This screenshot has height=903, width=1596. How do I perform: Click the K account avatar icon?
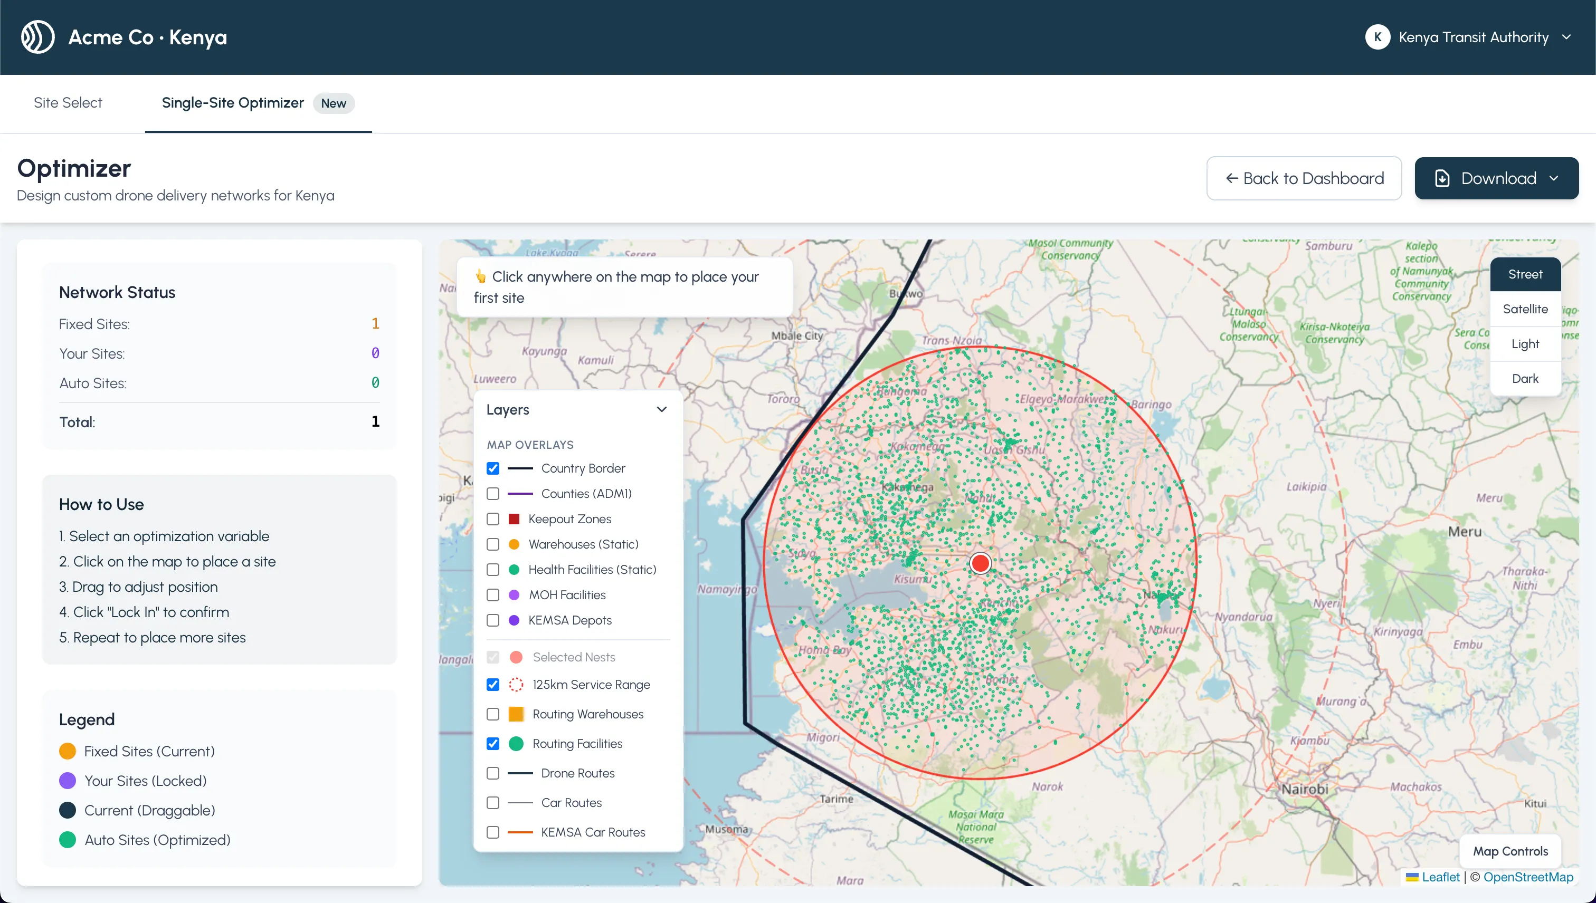click(x=1377, y=37)
